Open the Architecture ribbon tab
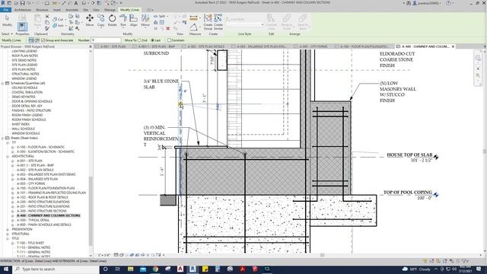The width and height of the screenshot is (487, 274). point(23,10)
